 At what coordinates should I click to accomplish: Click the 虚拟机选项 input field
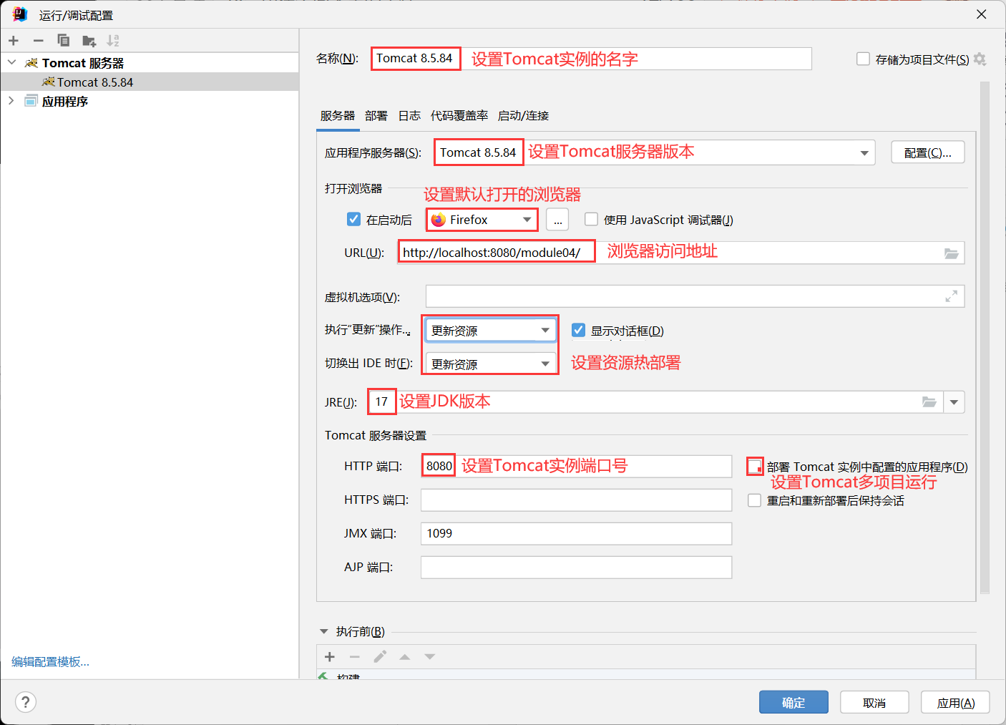695,296
